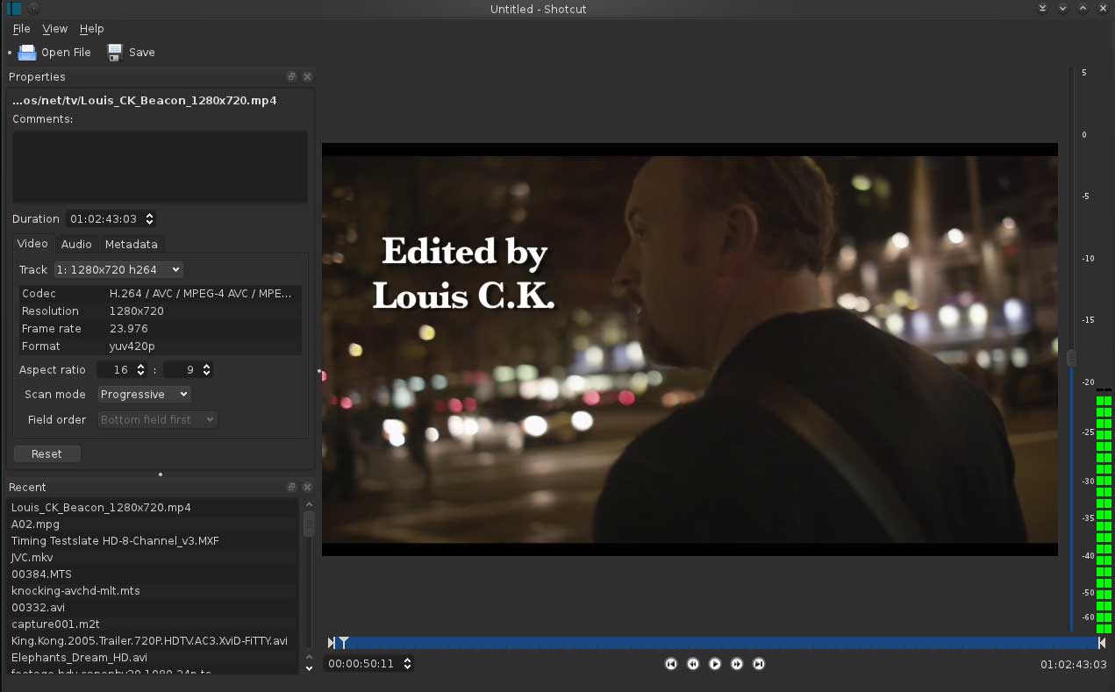The height and width of the screenshot is (692, 1115).
Task: Open the View menu
Action: coord(54,29)
